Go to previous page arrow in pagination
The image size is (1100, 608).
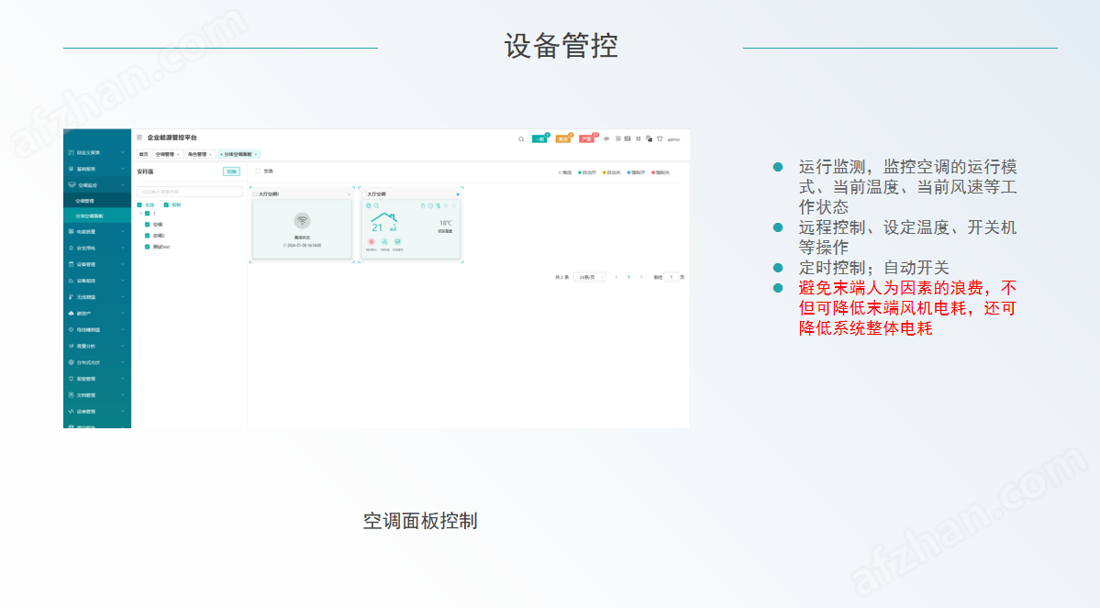pos(616,277)
